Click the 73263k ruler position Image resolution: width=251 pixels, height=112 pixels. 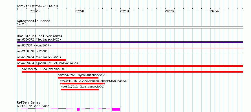(x=169, y=11)
